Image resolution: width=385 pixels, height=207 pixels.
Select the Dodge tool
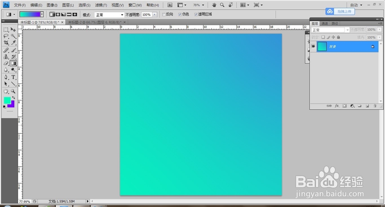13,70
